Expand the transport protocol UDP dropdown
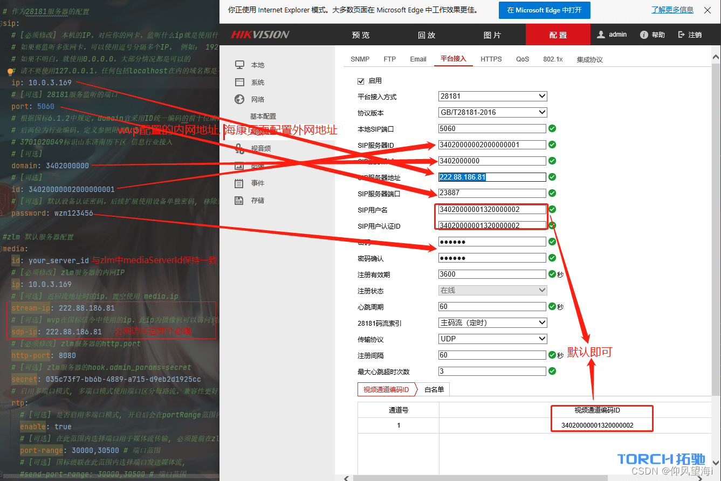The image size is (721, 481). coord(492,339)
